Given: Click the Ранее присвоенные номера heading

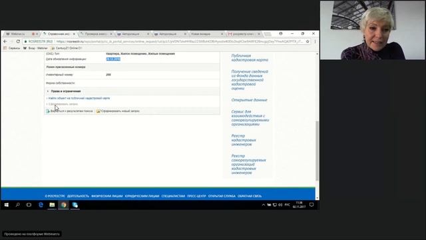Looking at the screenshot, I should 66,67.
